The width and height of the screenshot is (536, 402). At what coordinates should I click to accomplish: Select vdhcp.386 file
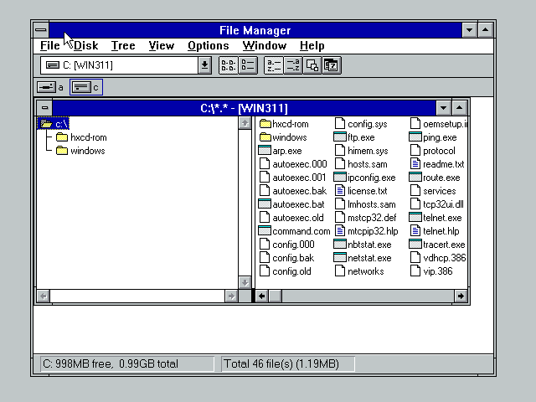437,258
